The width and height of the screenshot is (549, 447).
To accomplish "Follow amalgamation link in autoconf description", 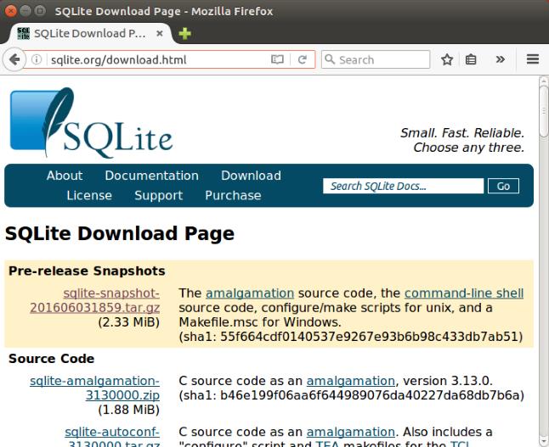I will point(350,432).
